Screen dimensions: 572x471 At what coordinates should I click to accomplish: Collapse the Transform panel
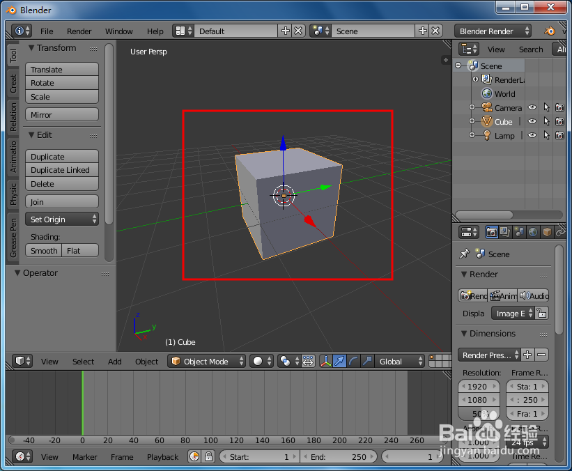(31, 48)
